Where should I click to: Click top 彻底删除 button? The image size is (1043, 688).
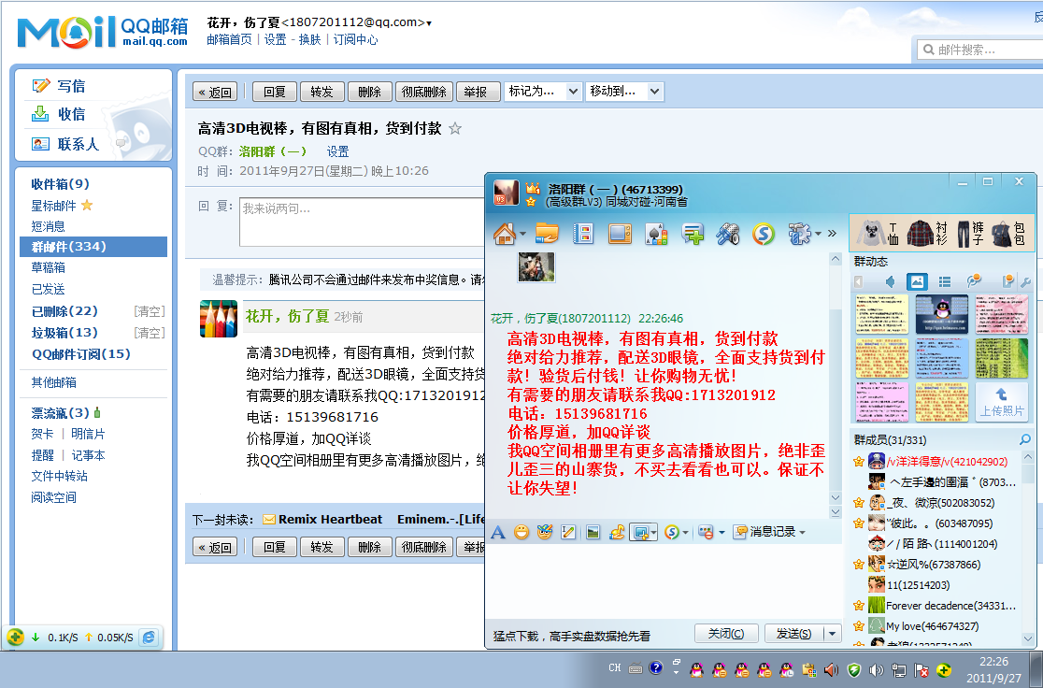pos(423,92)
